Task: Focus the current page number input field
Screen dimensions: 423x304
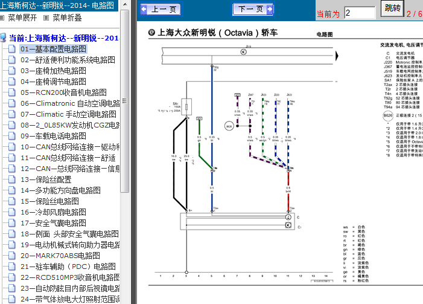Action: (x=360, y=13)
